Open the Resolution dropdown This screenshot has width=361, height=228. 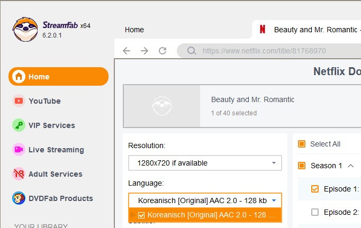[205, 163]
